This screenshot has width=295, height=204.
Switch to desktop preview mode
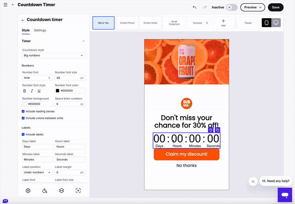click(276, 23)
